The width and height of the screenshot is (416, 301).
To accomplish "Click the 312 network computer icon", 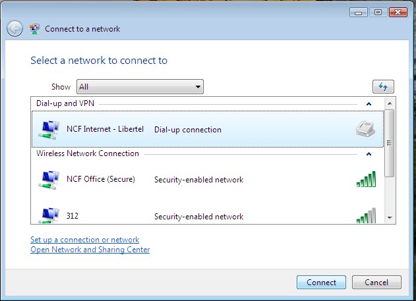I will [x=49, y=215].
